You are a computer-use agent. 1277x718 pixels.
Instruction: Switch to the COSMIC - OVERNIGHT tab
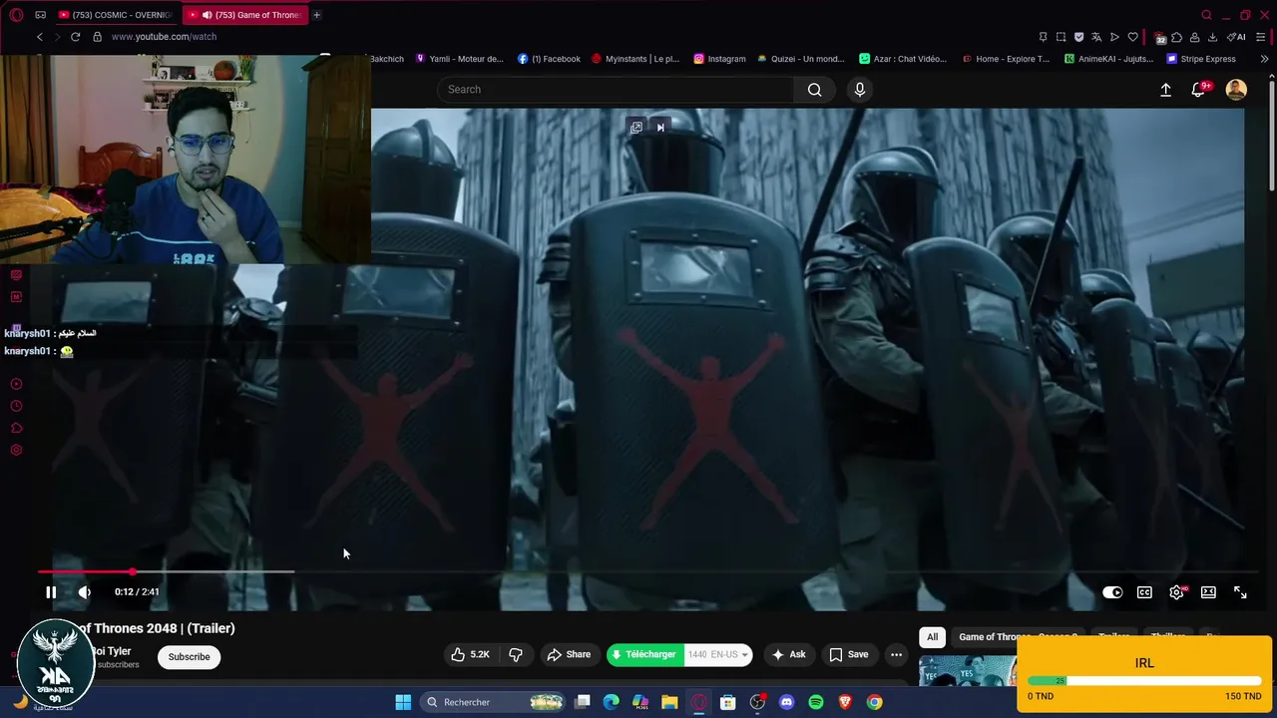(x=114, y=15)
